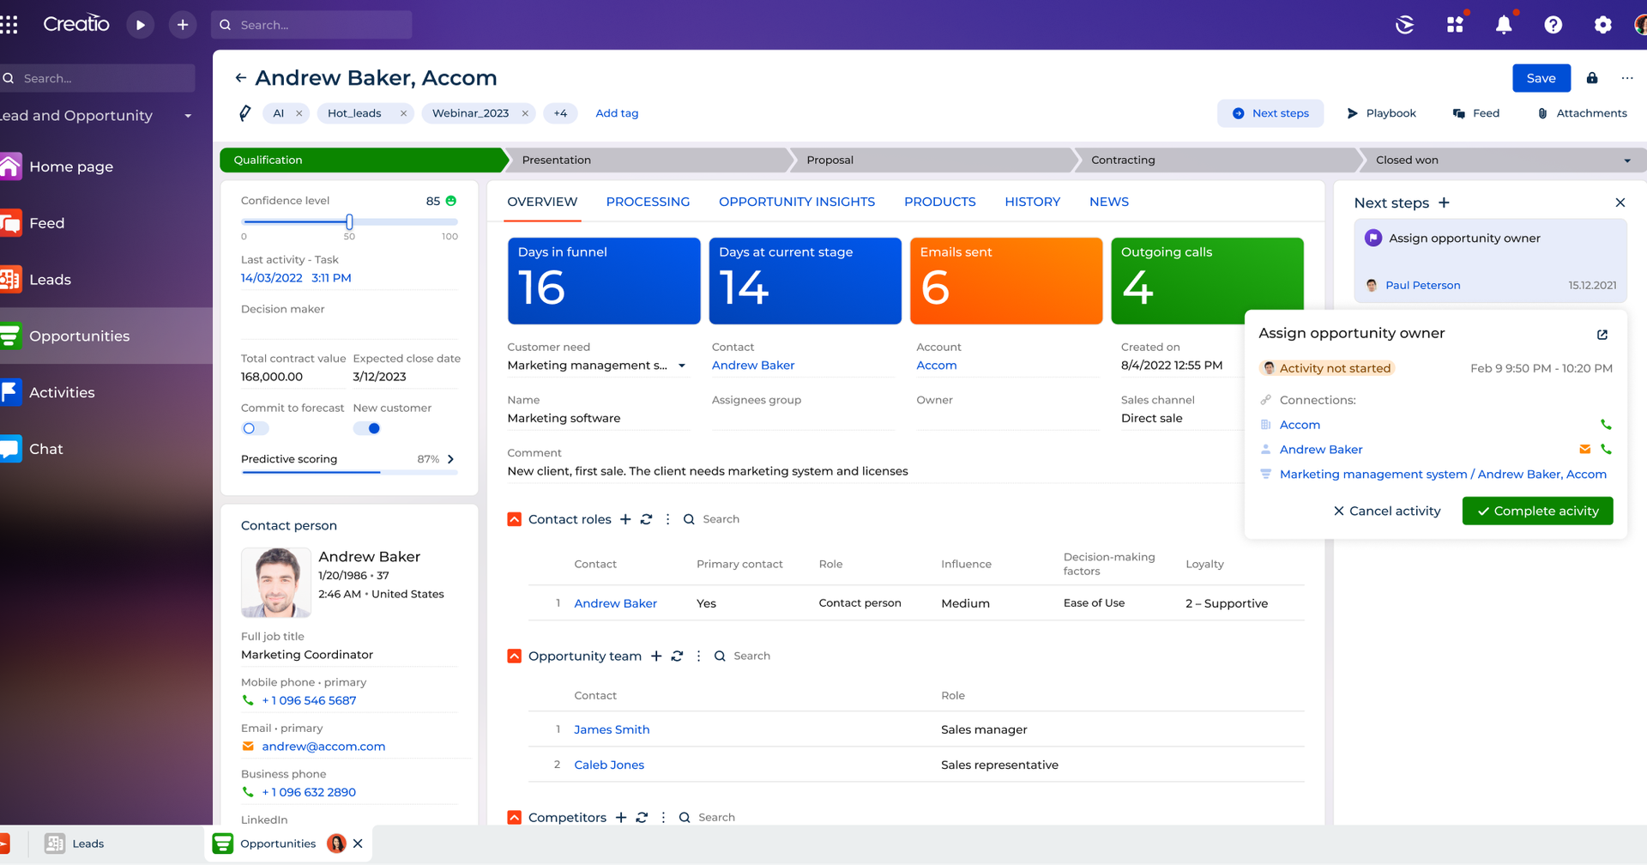The width and height of the screenshot is (1647, 865).
Task: Click the plus add-new icon in top bar
Action: point(183,25)
